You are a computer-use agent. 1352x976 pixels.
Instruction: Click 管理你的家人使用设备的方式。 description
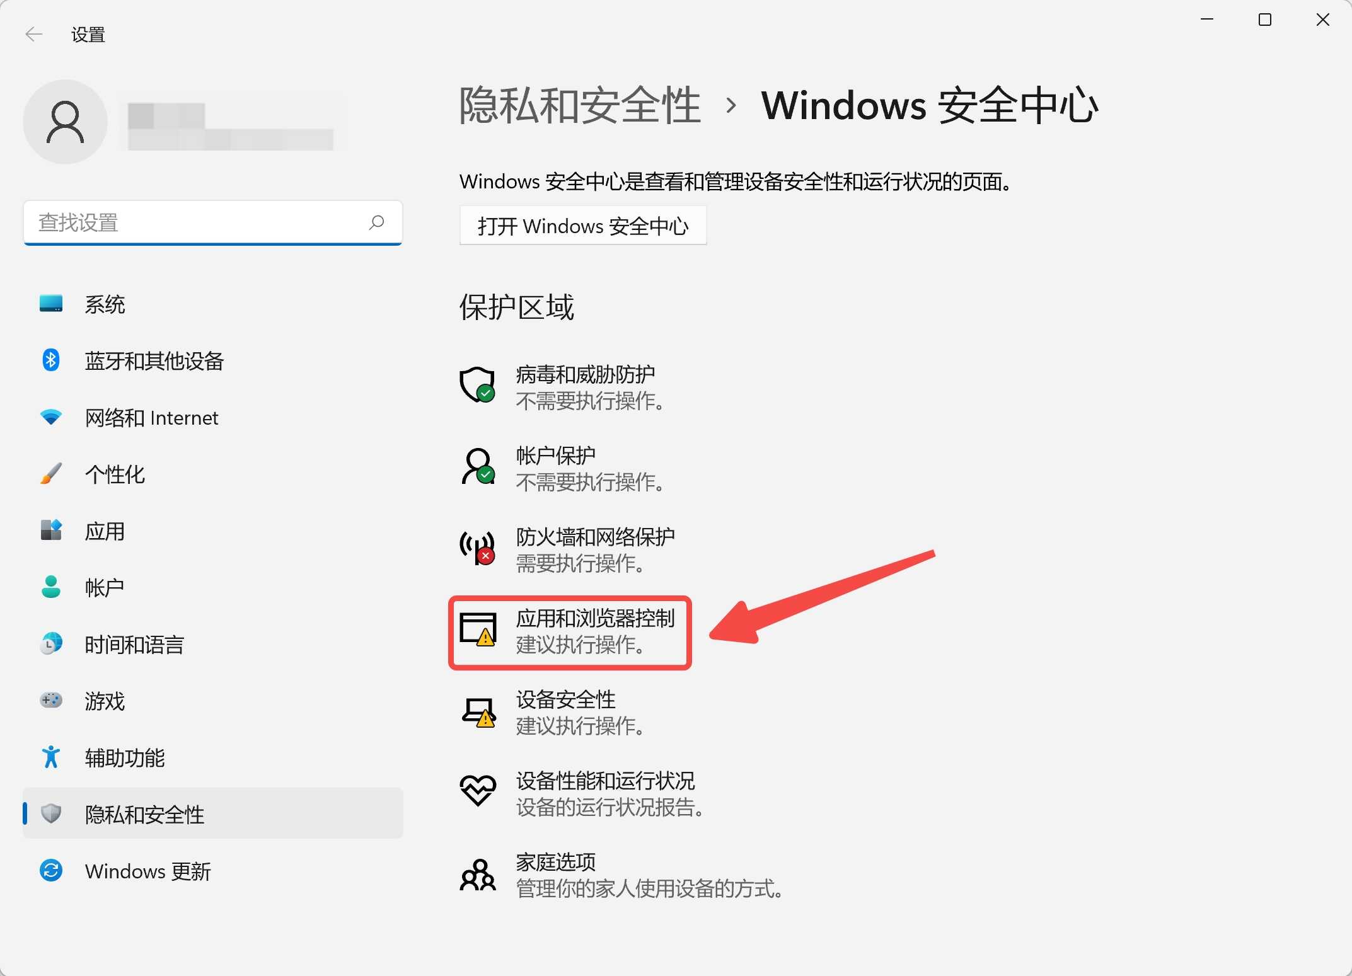pyautogui.click(x=650, y=888)
